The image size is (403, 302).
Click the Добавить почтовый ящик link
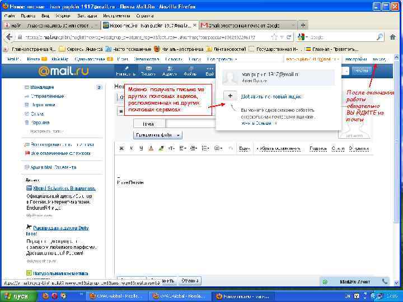271,97
